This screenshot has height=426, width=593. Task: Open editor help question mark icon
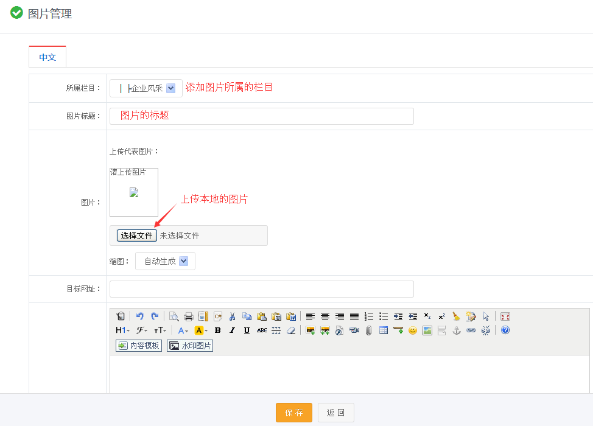(505, 330)
